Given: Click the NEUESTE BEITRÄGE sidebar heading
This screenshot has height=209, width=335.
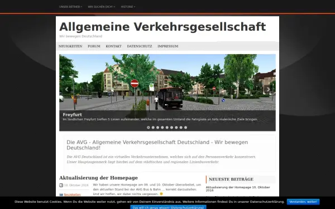Looking at the screenshot, I should 231,179.
